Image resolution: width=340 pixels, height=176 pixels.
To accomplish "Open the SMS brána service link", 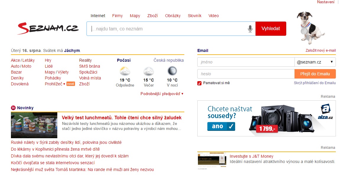I will coord(90,66).
